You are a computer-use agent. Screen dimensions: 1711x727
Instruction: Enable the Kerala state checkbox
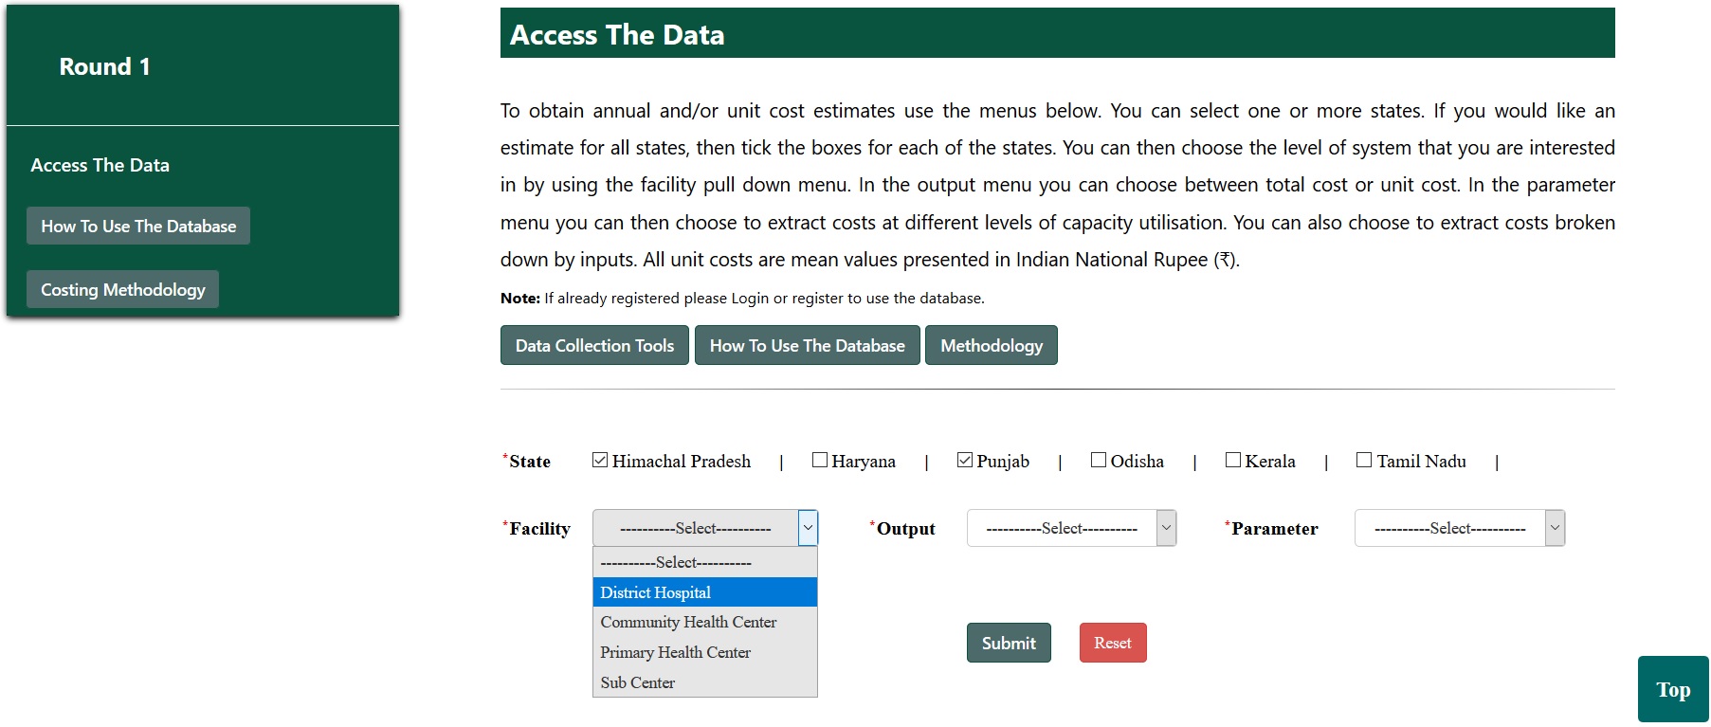click(1233, 460)
